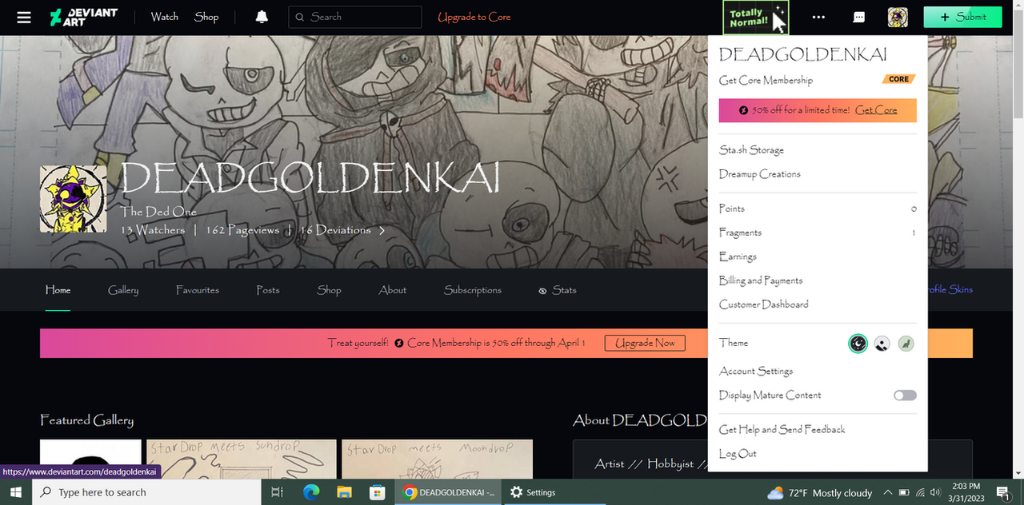Switch to the Gallery tab
This screenshot has height=505, width=1024.
(123, 290)
